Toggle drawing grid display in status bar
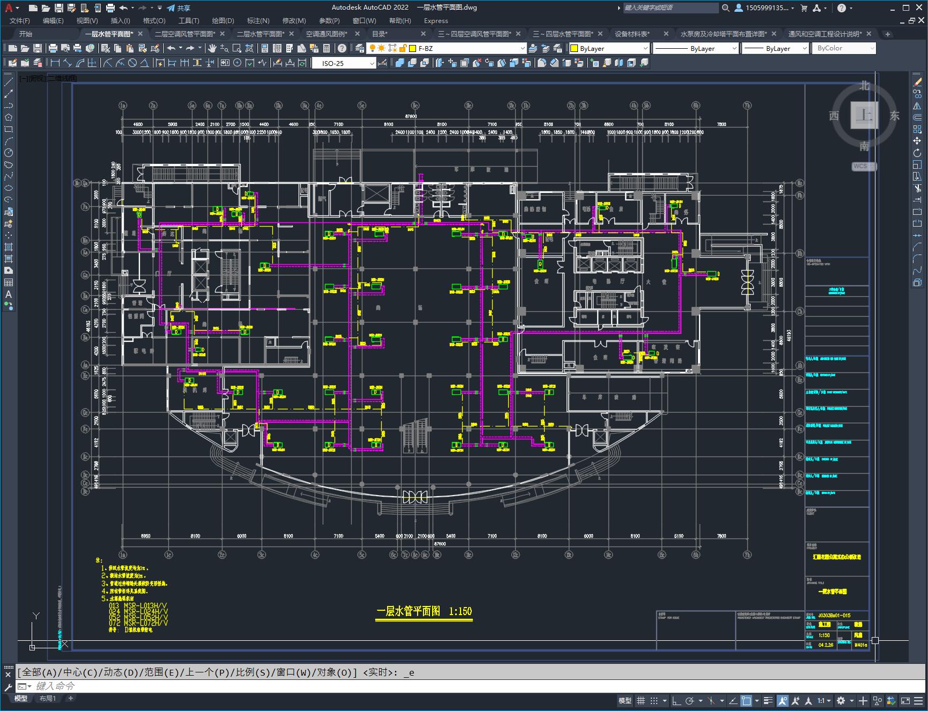This screenshot has height=711, width=928. (641, 700)
